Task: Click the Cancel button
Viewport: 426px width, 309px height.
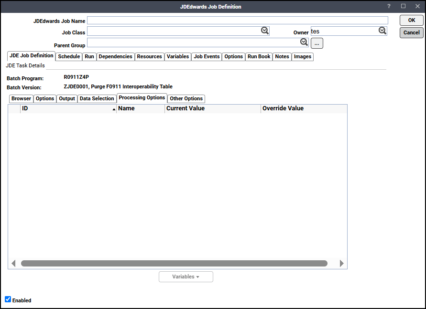Action: pyautogui.click(x=412, y=32)
